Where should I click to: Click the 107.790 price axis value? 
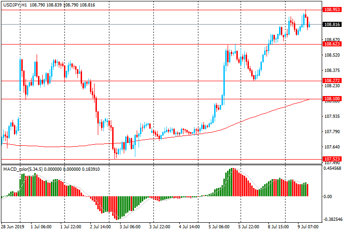(x=332, y=131)
